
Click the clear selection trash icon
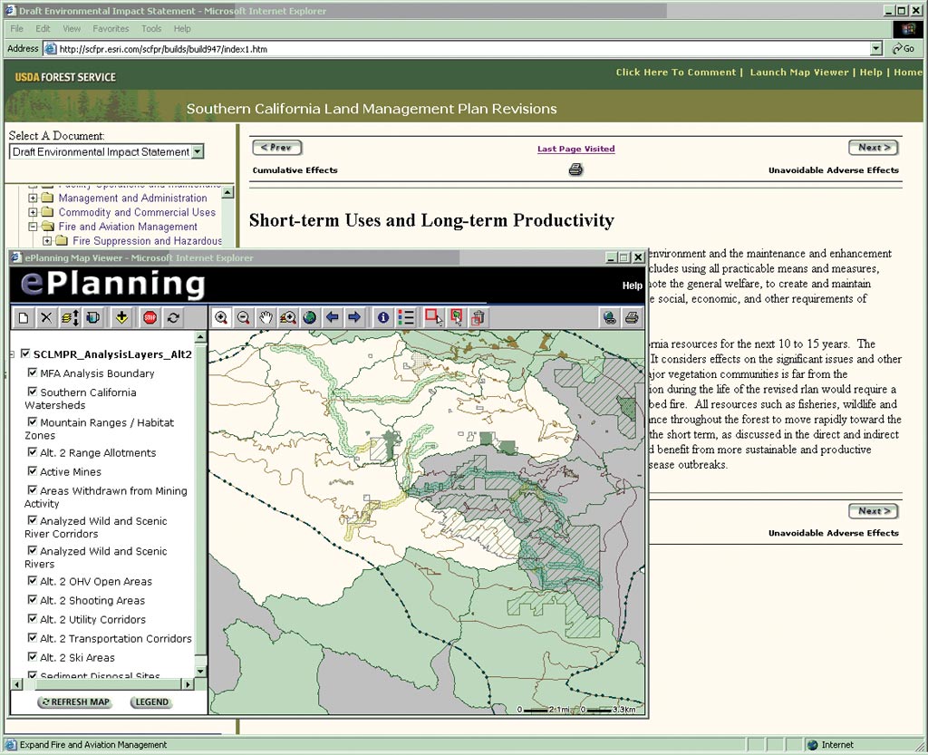pyautogui.click(x=478, y=318)
